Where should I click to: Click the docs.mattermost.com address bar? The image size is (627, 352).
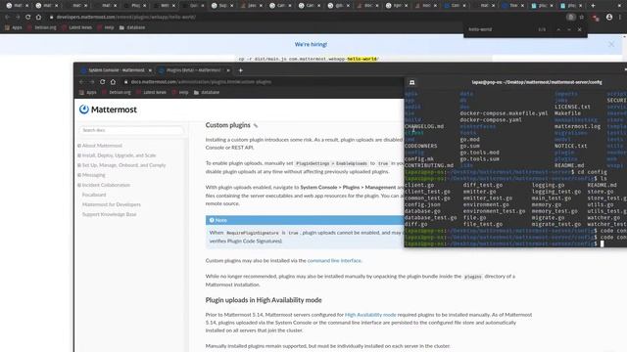[x=262, y=82]
